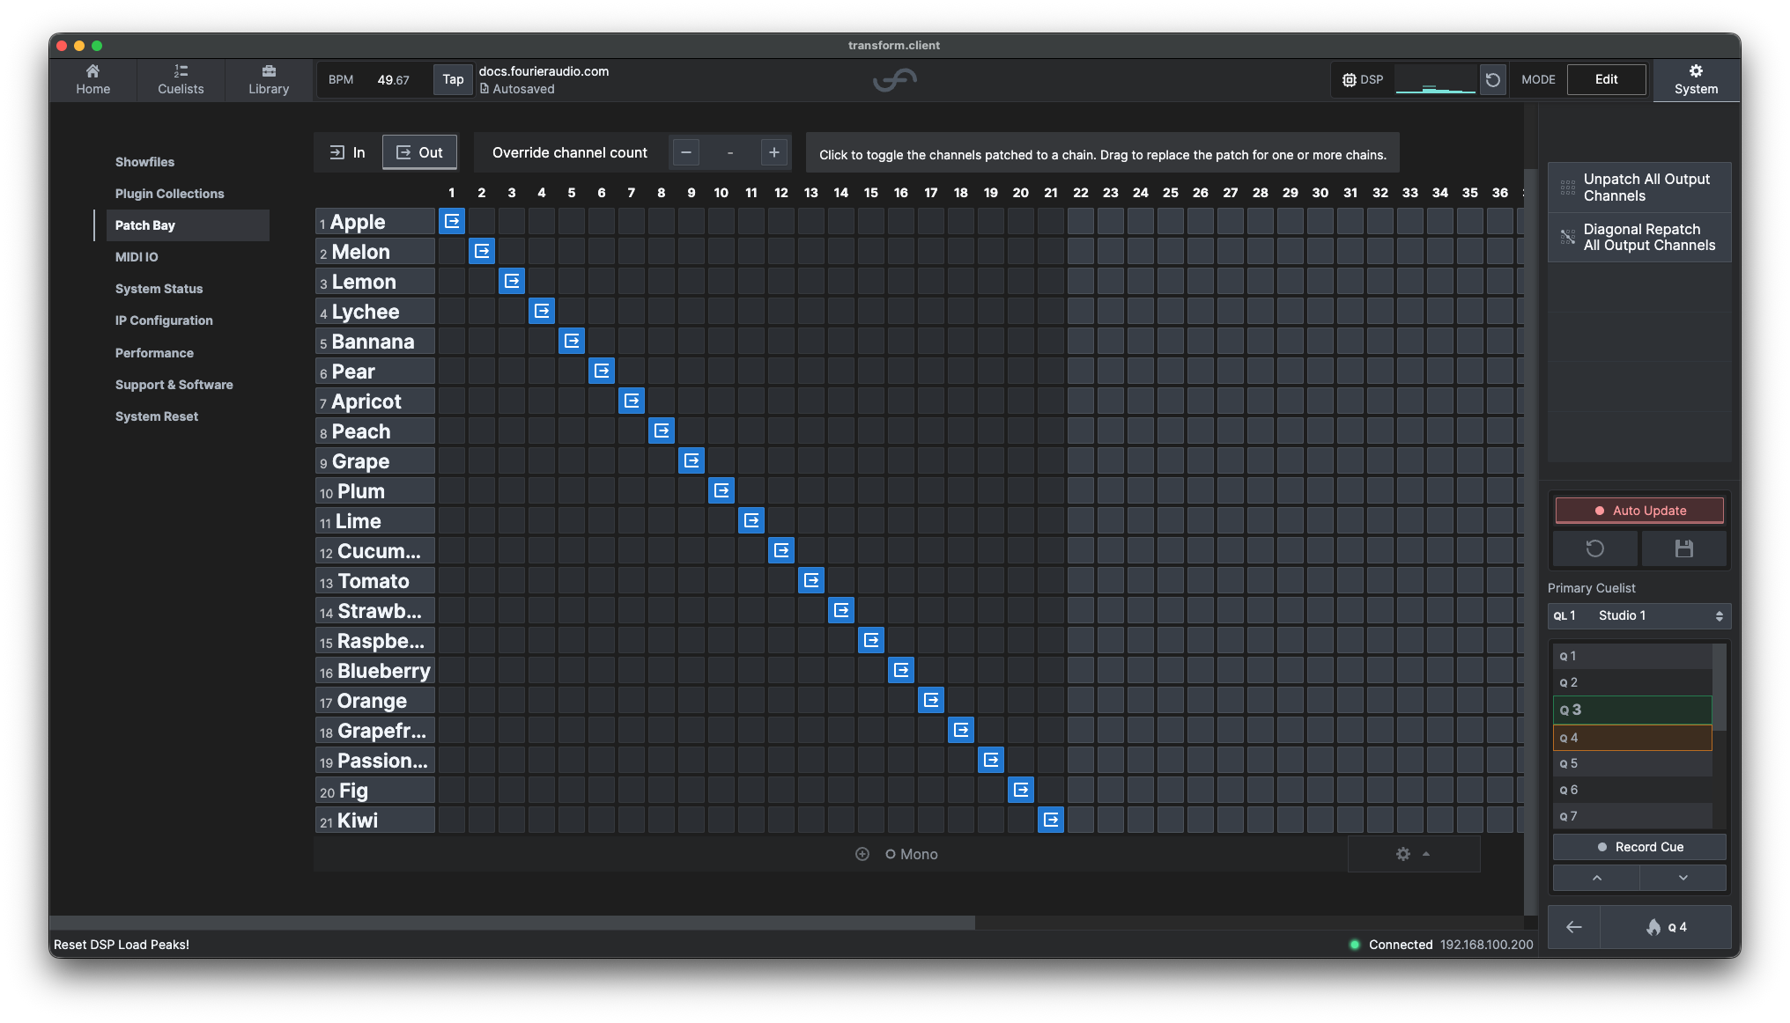
Task: Go to previous cue up chevron
Action: 1596,878
